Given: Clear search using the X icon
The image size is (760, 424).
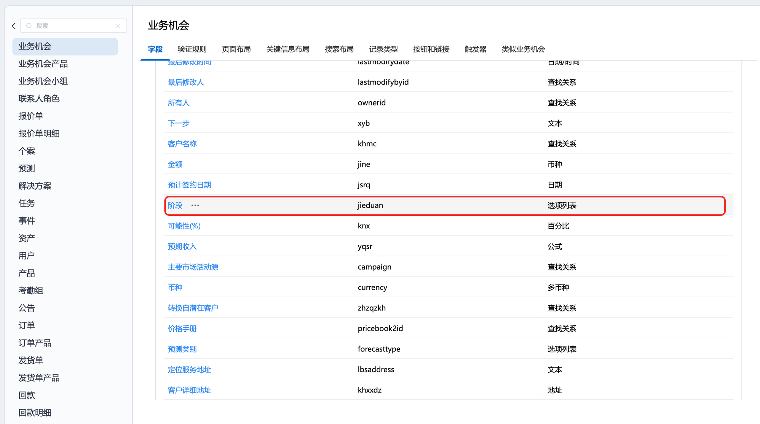Looking at the screenshot, I should click(118, 26).
